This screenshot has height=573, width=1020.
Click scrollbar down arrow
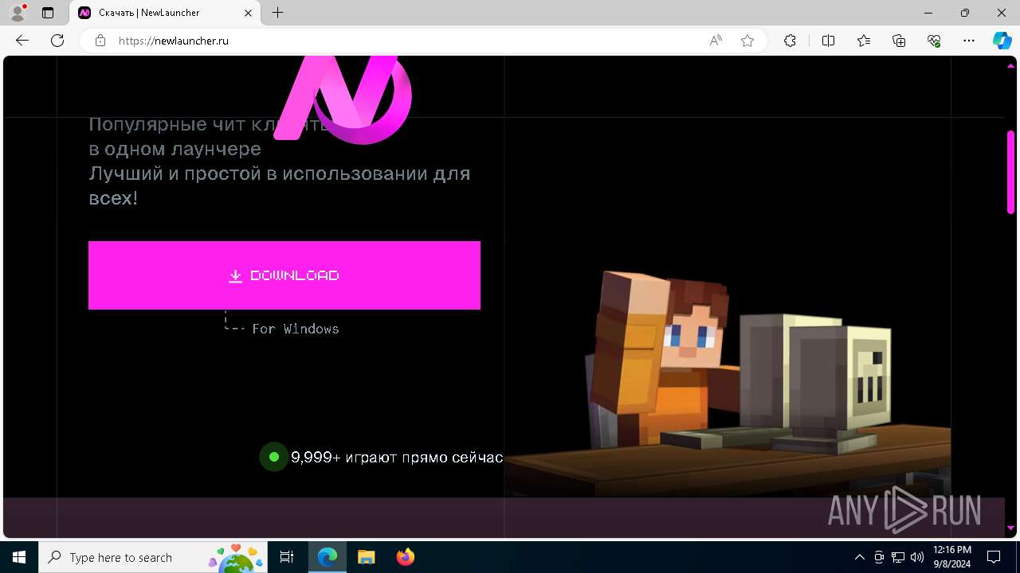pos(1010,528)
